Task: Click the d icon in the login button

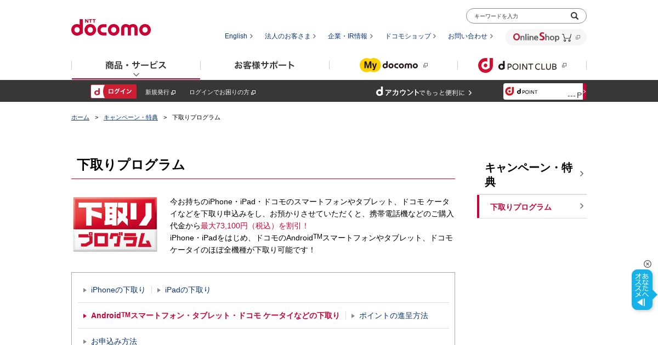Action: 97,91
